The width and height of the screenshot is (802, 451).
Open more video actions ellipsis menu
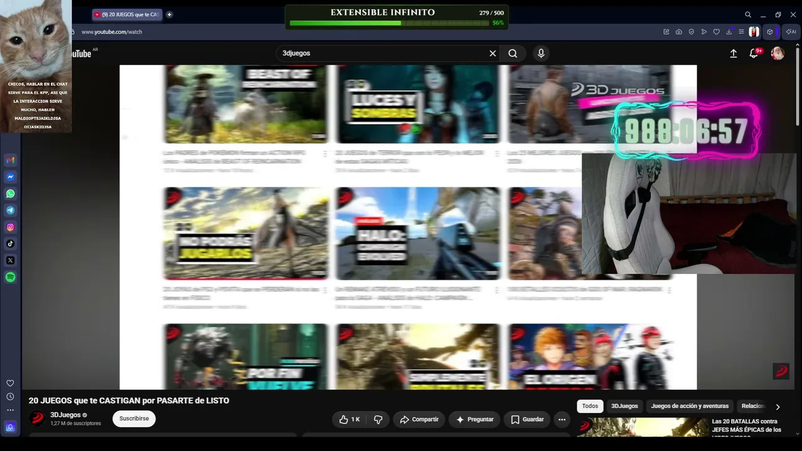click(x=562, y=419)
